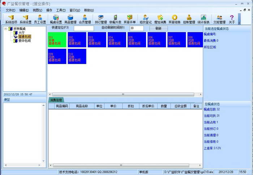This screenshot has width=253, height=175.
Task: Click right arrow of table area scrollbar
Action: tap(201, 94)
